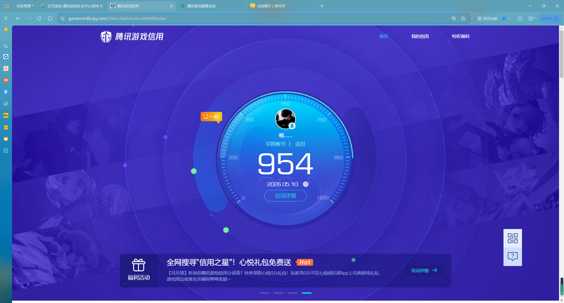Open the orange cat sidebar app

6,139
